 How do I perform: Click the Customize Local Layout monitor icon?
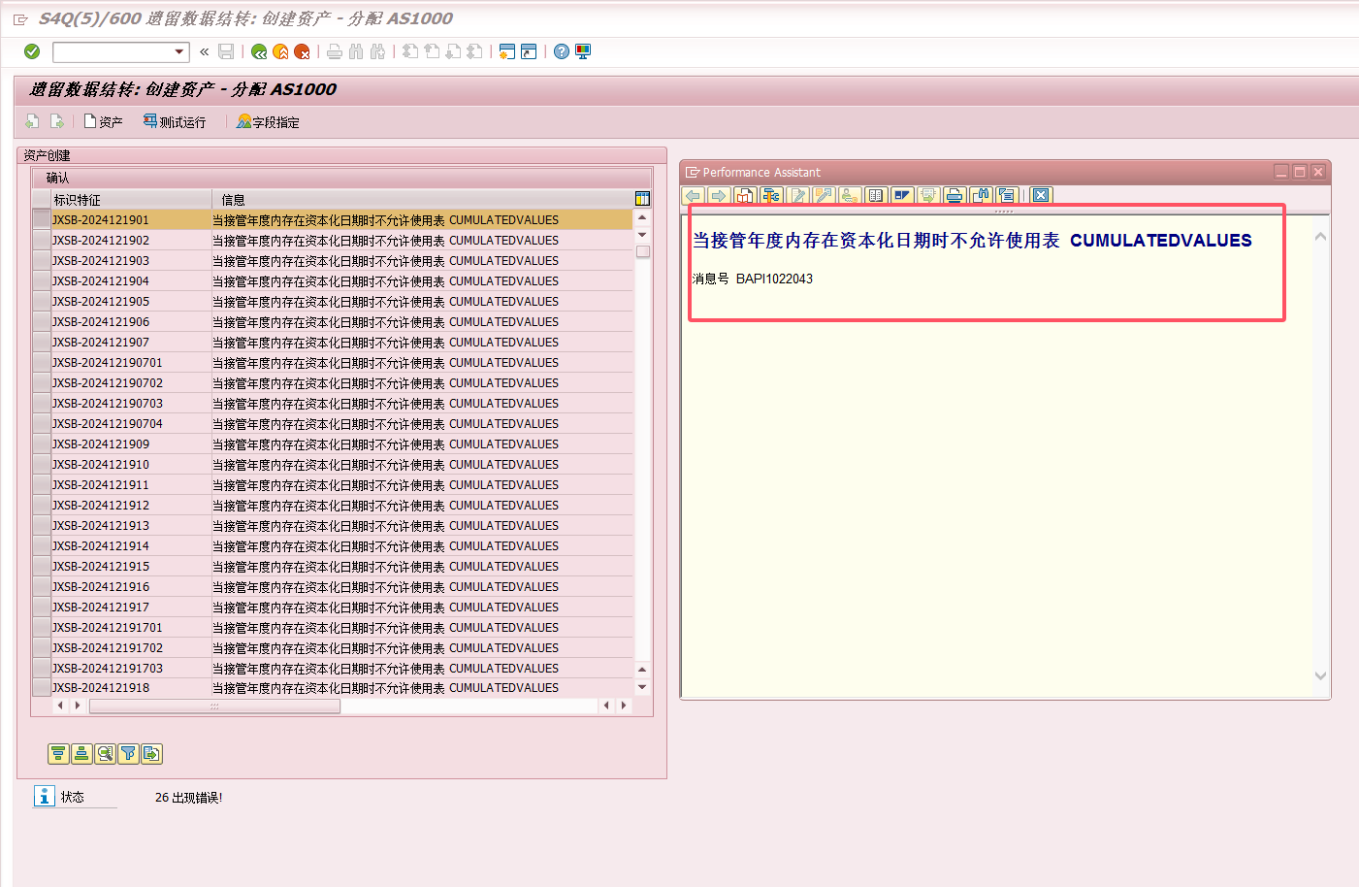click(x=583, y=51)
